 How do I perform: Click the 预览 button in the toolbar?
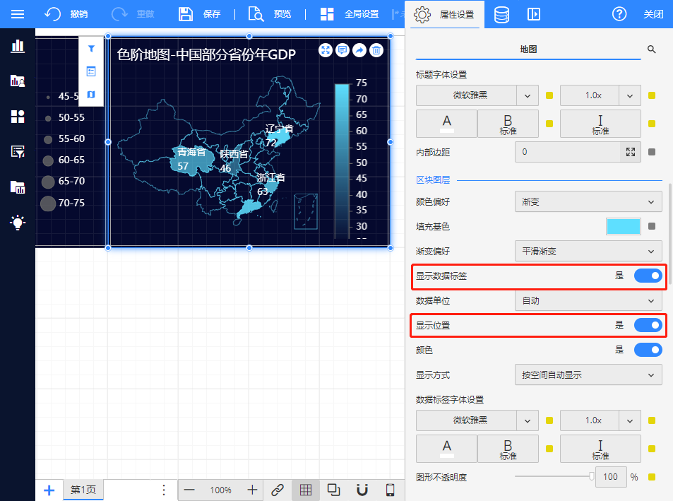coord(269,14)
